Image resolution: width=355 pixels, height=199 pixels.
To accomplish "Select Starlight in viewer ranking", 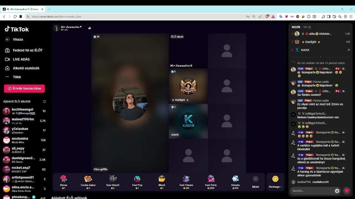I will pos(321,42).
